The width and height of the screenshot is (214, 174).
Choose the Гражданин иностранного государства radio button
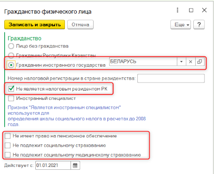point(11,65)
